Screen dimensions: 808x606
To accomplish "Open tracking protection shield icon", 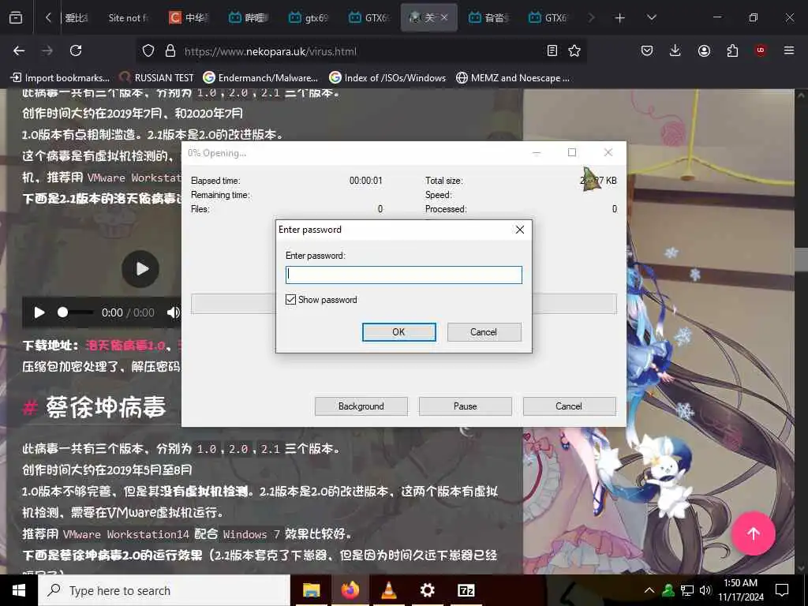I will point(148,50).
